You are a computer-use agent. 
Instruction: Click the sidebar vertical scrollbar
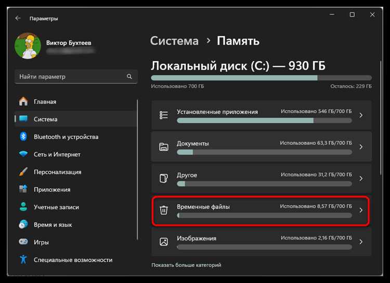(x=137, y=169)
